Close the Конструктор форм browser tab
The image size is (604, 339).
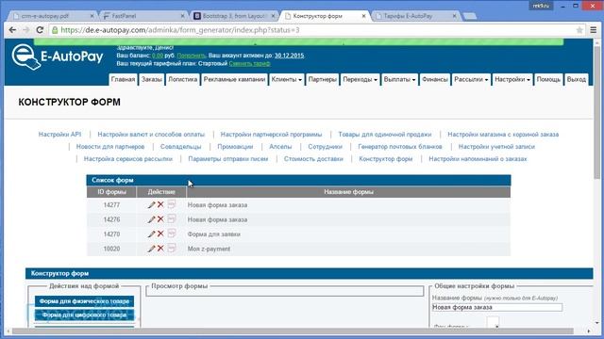click(363, 16)
